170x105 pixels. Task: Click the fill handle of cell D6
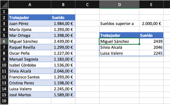[x=139, y=44]
